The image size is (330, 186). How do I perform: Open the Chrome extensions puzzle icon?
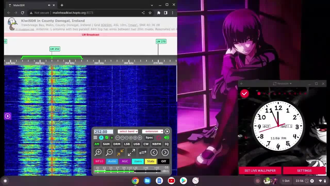point(159,13)
